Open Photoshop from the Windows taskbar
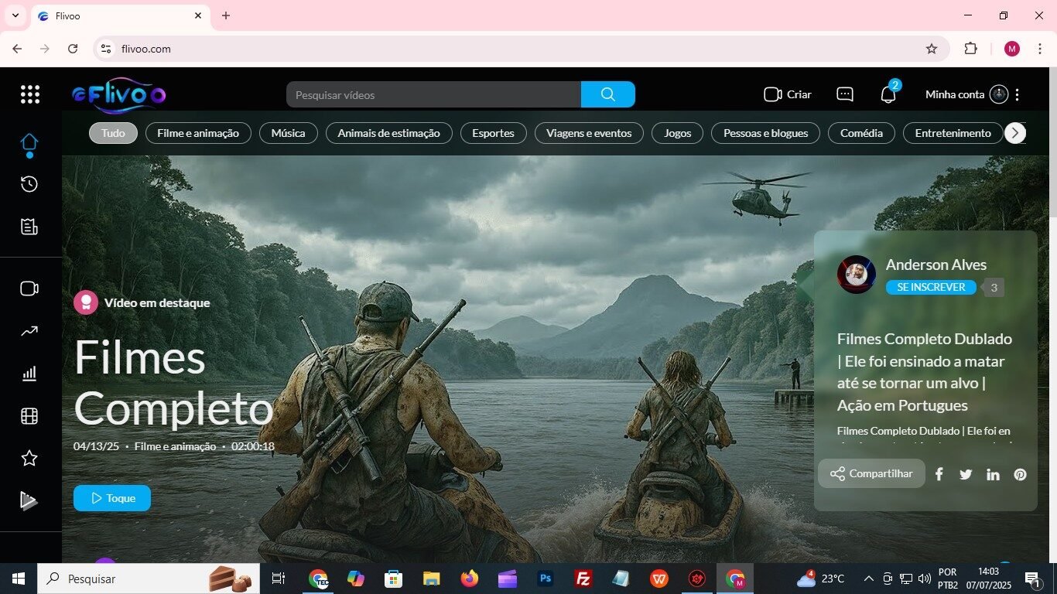The width and height of the screenshot is (1057, 594). coord(546,579)
